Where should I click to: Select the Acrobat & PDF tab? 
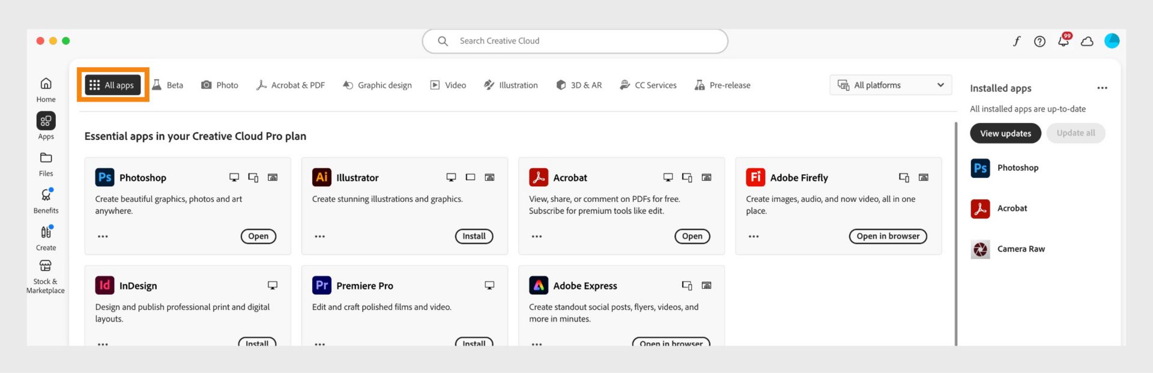click(291, 85)
